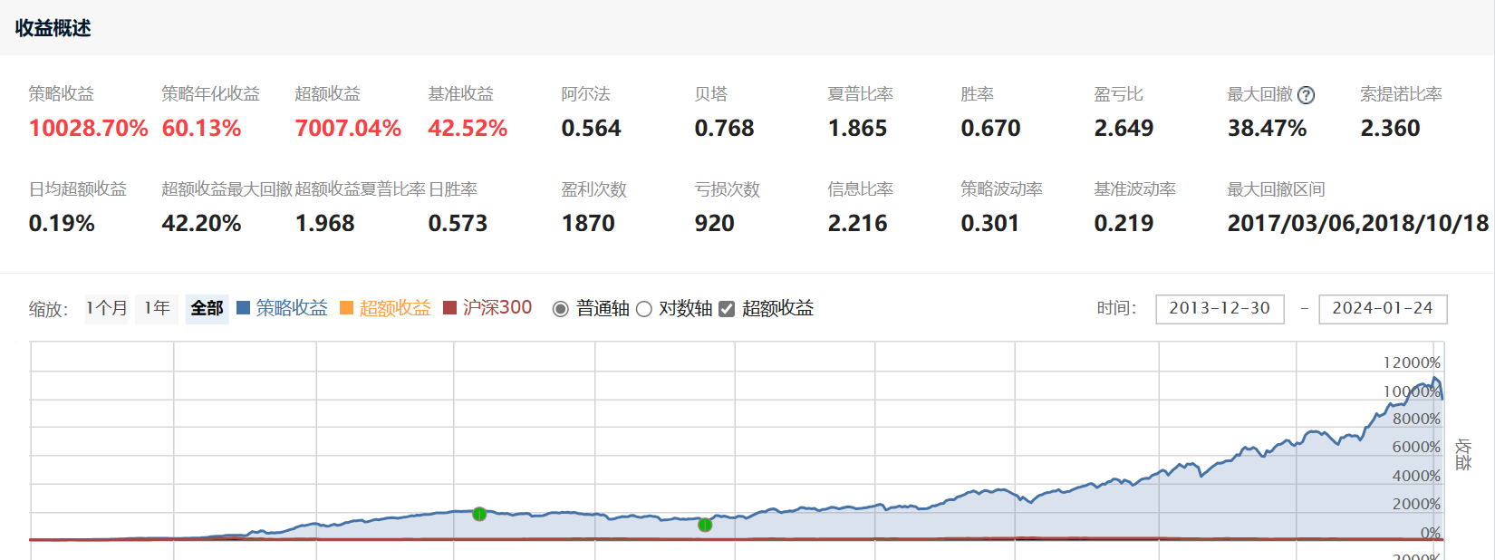Click the 策略收益 value 10028.70%
The width and height of the screenshot is (1495, 560).
[88, 129]
